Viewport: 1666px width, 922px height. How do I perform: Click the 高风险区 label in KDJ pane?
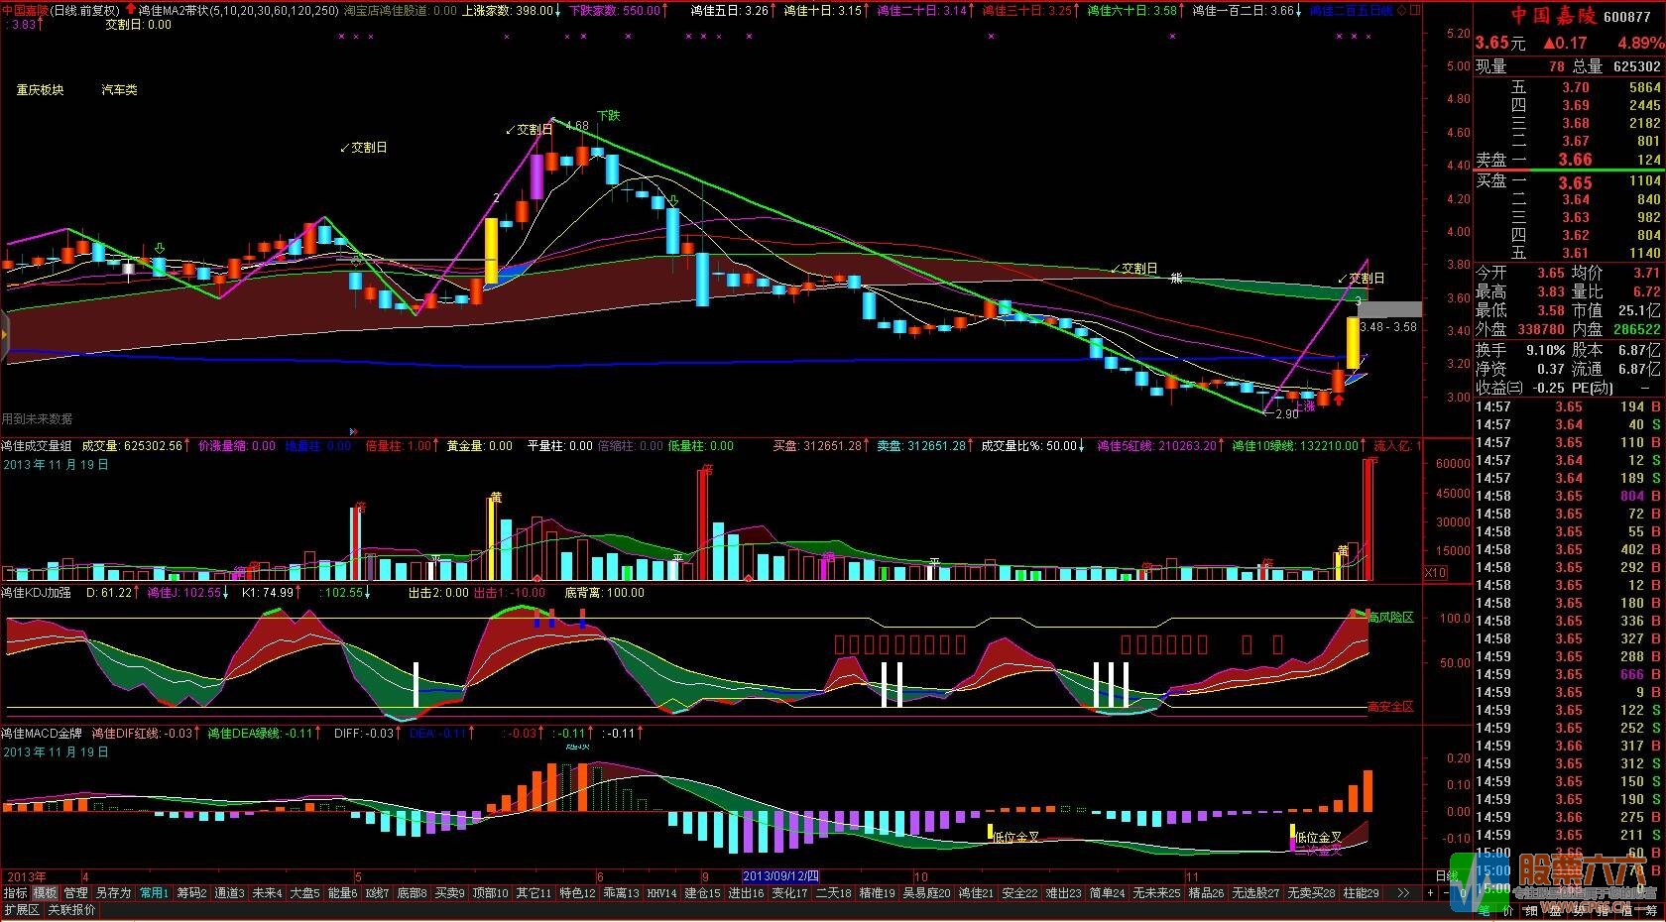[1390, 617]
